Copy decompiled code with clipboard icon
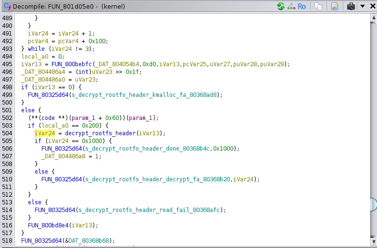 coord(318,7)
